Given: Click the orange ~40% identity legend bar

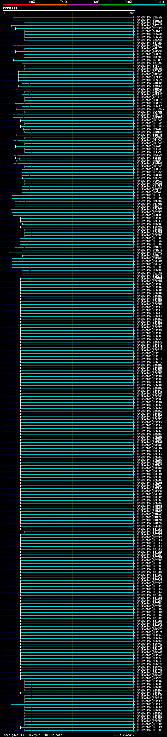Looking at the screenshot, I should point(51,5).
